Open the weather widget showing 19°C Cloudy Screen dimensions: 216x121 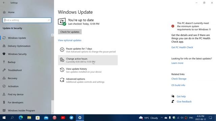[148, 118]
